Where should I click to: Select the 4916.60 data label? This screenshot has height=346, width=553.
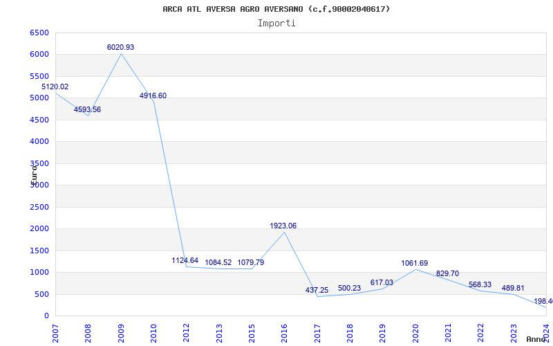[x=153, y=95]
